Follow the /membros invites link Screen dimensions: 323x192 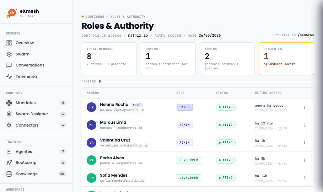click(x=306, y=35)
